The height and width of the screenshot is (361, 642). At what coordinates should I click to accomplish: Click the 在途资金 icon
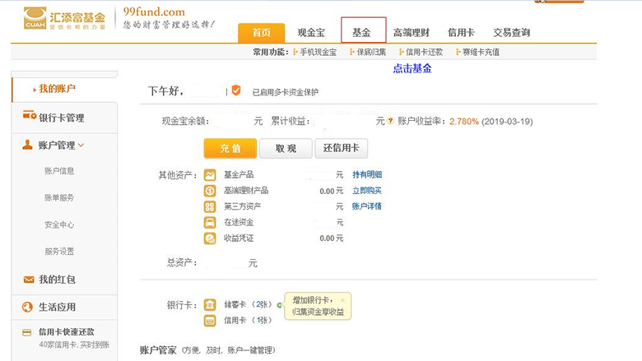pos(209,222)
